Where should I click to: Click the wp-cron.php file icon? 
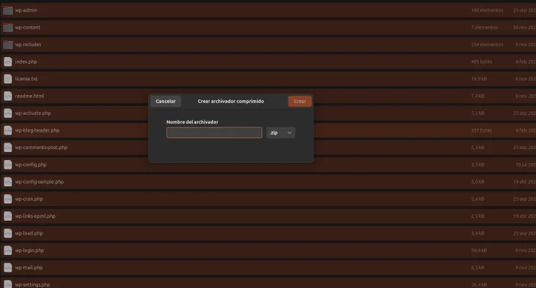point(8,199)
